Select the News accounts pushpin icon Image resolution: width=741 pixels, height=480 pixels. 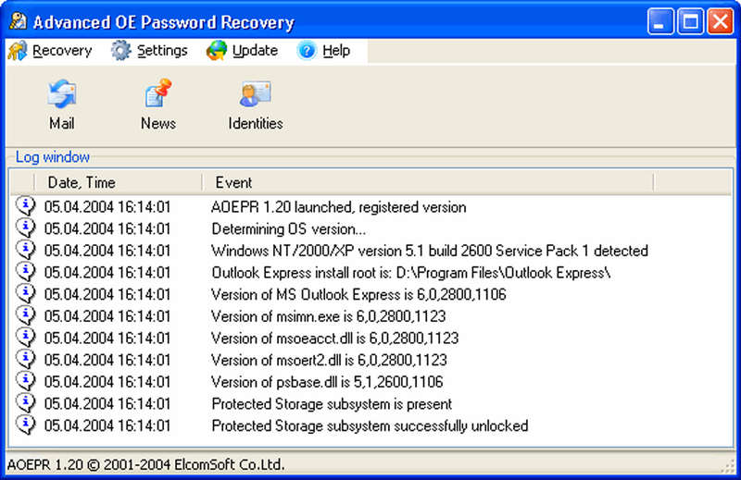pos(158,93)
